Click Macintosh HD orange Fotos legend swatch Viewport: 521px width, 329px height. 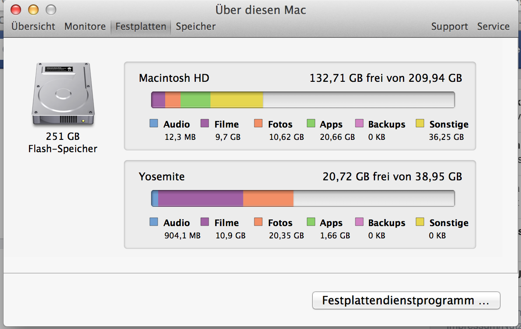pos(258,123)
